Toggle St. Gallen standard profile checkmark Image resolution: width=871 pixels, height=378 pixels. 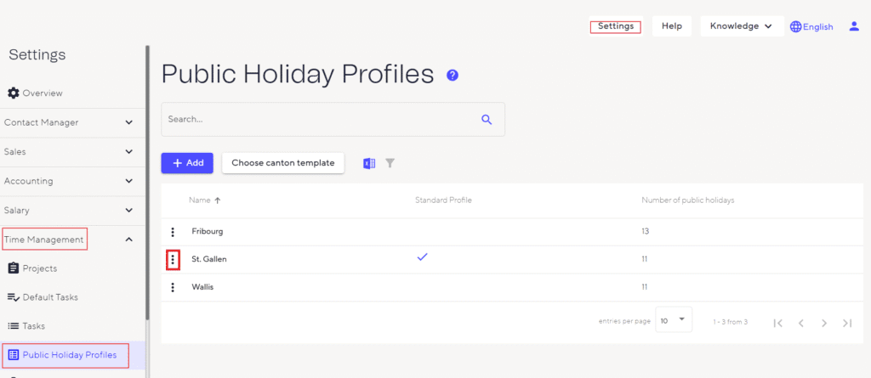click(x=422, y=257)
